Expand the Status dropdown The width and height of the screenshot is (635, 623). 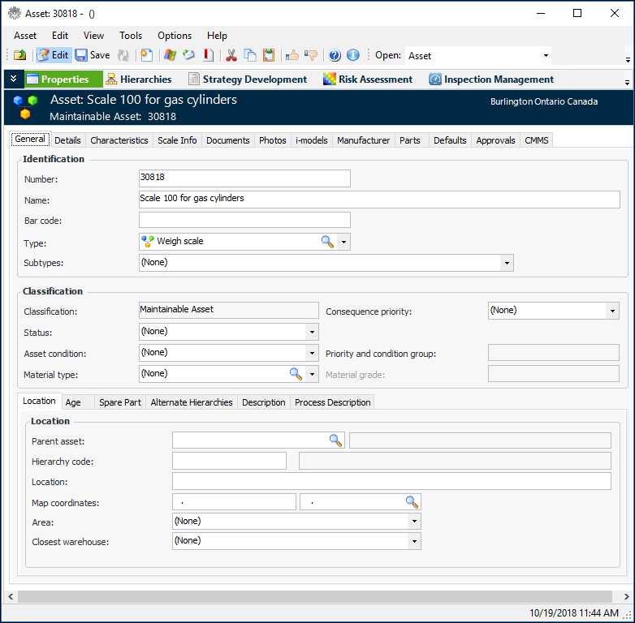312,332
